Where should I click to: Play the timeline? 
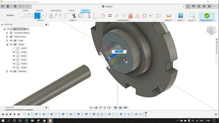click(11, 114)
